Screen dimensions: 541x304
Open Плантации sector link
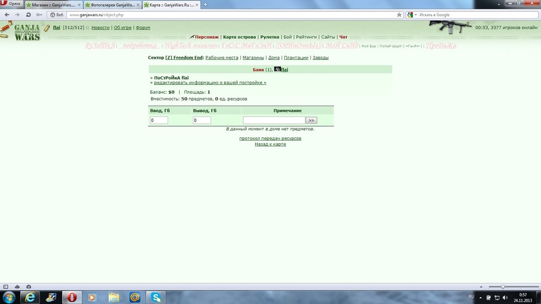(296, 58)
